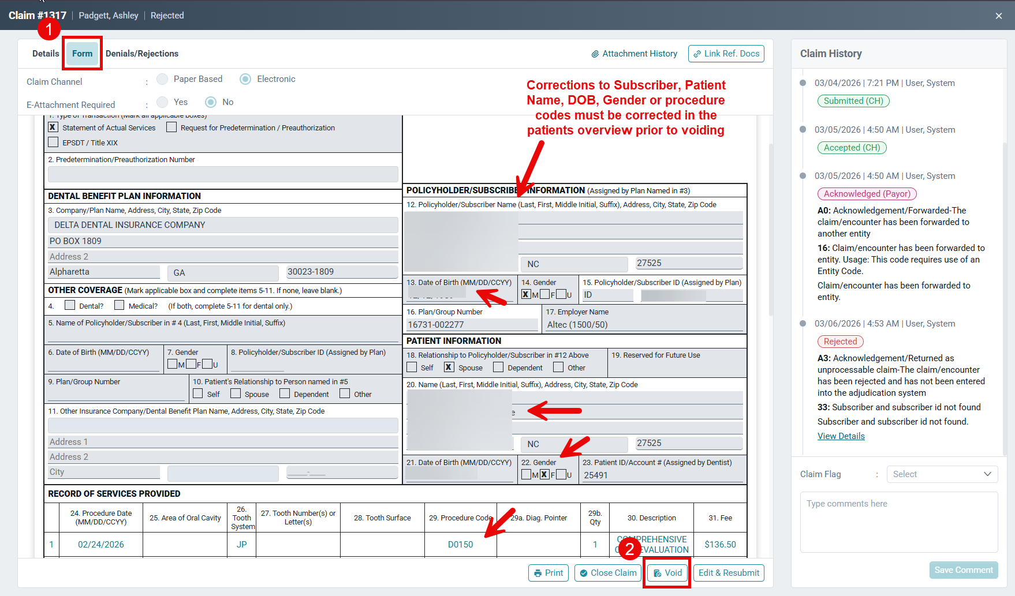Check the Dependent box in item 18
The width and height of the screenshot is (1015, 596).
(x=498, y=367)
